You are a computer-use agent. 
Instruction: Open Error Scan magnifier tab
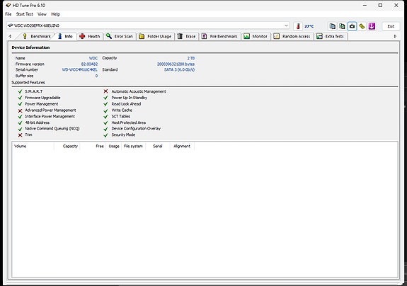pos(120,36)
